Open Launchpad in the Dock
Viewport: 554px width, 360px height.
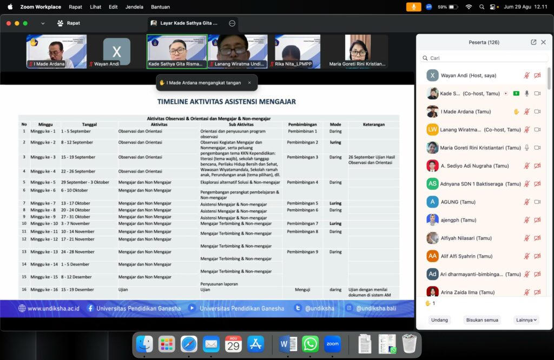(167, 344)
